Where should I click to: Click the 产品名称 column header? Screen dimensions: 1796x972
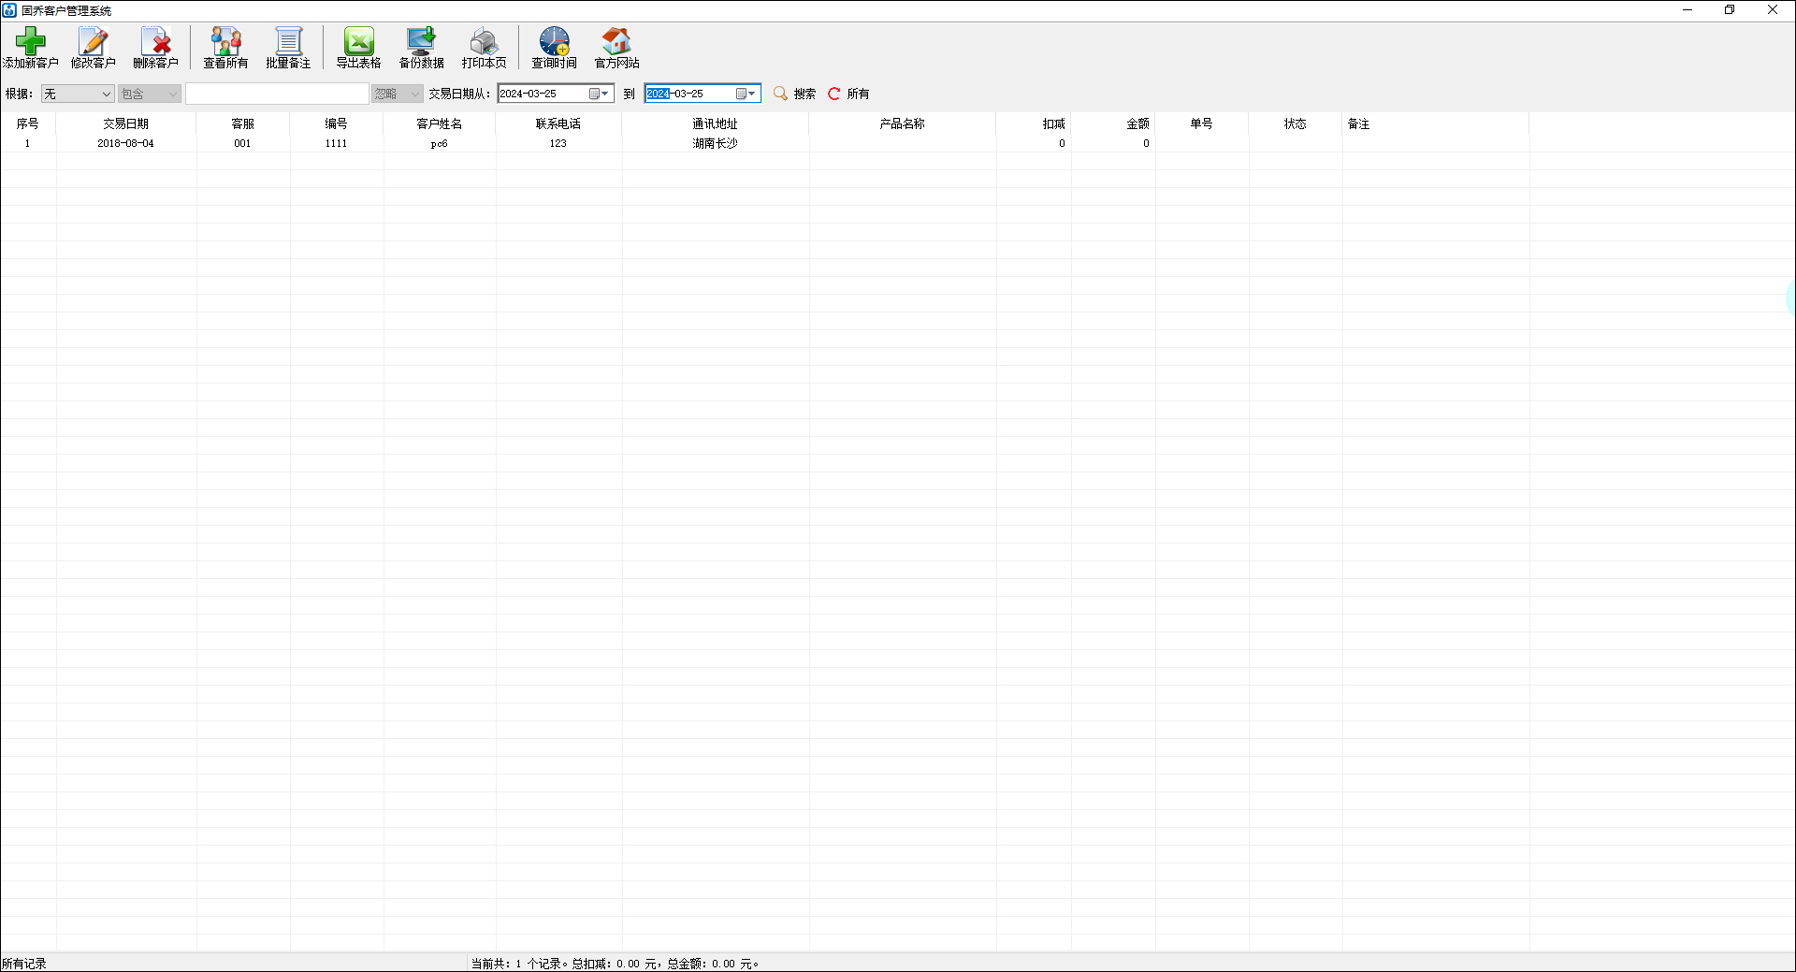click(903, 123)
